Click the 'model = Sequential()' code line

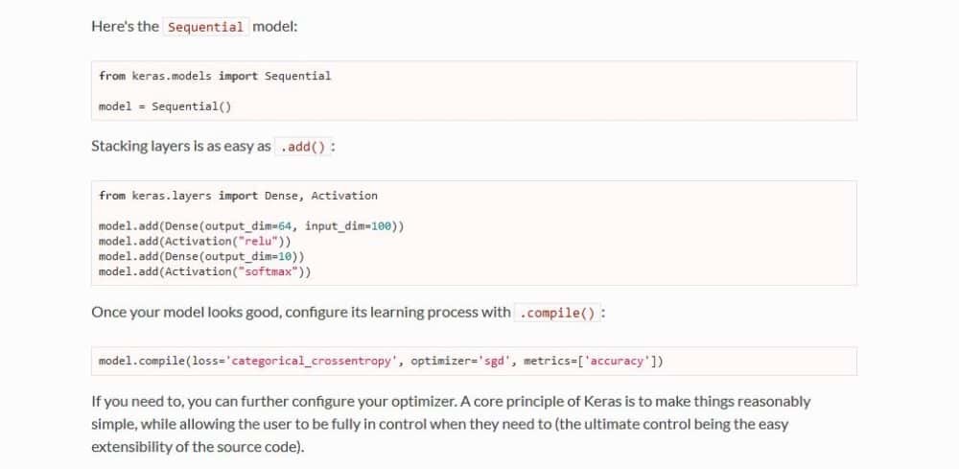[x=165, y=106]
